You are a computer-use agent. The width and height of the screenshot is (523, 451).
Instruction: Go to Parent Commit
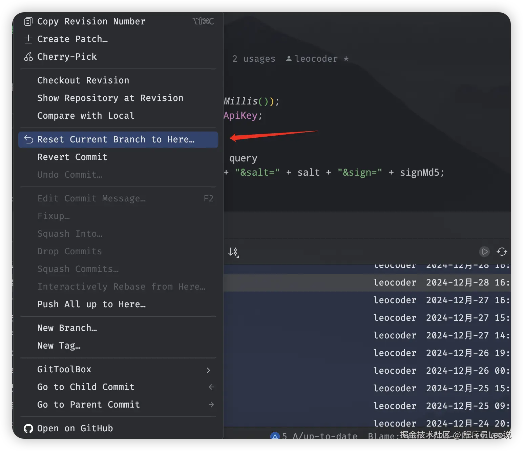pyautogui.click(x=88, y=405)
